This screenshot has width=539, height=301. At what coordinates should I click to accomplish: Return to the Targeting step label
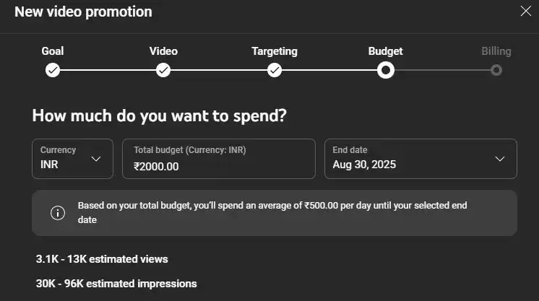275,51
